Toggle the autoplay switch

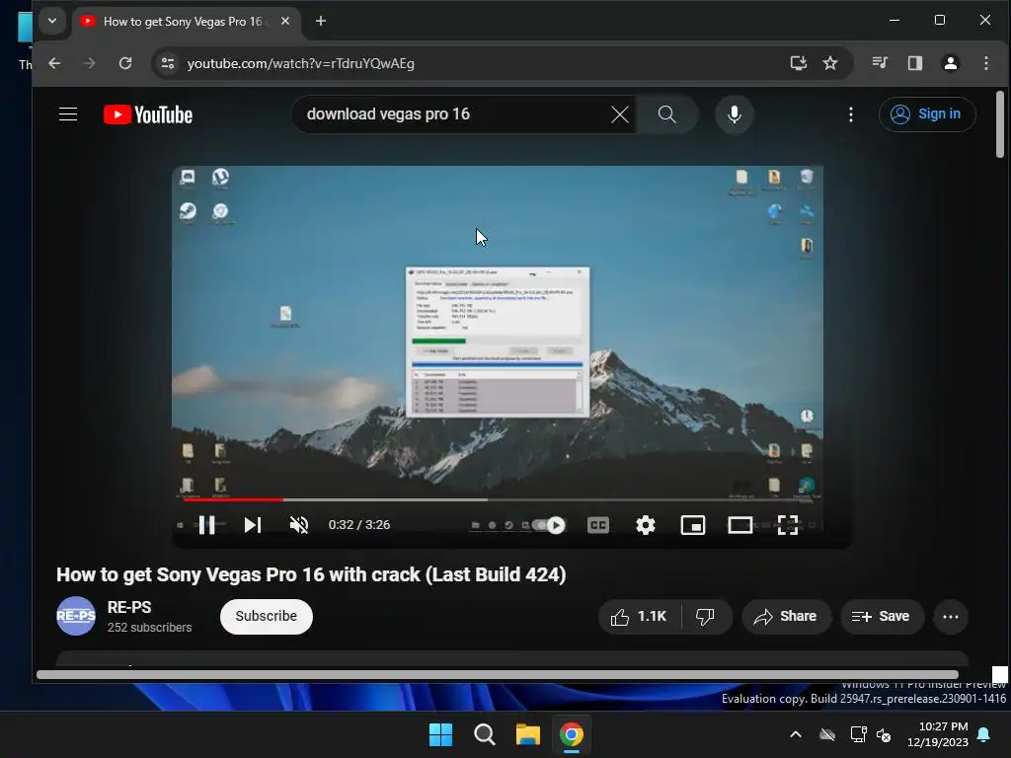[x=549, y=525]
